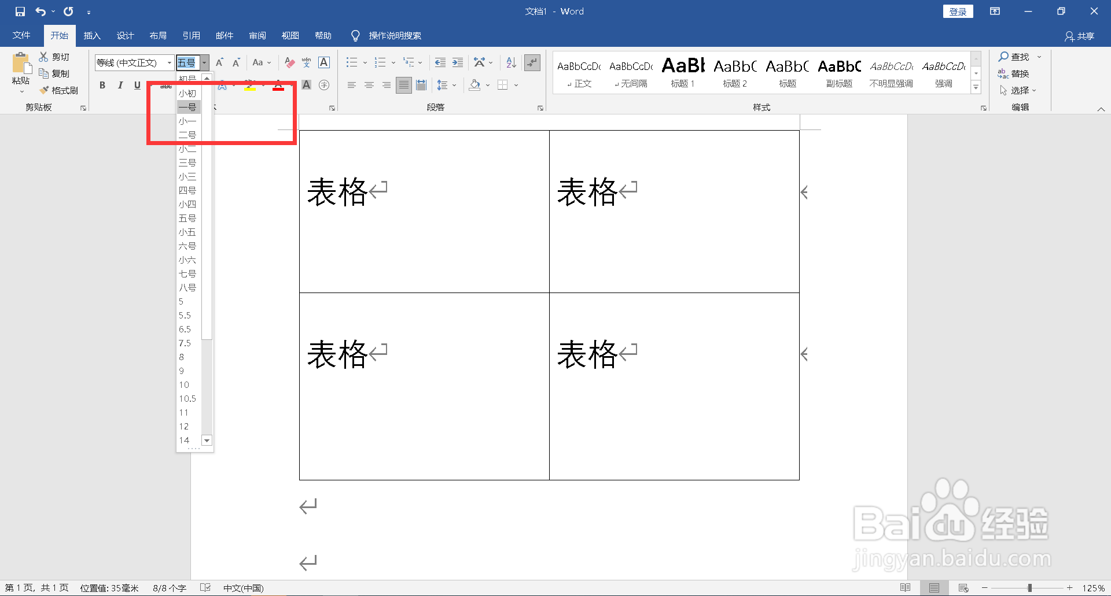Viewport: 1111px width, 596px height.
Task: Align text left
Action: pyautogui.click(x=351, y=85)
